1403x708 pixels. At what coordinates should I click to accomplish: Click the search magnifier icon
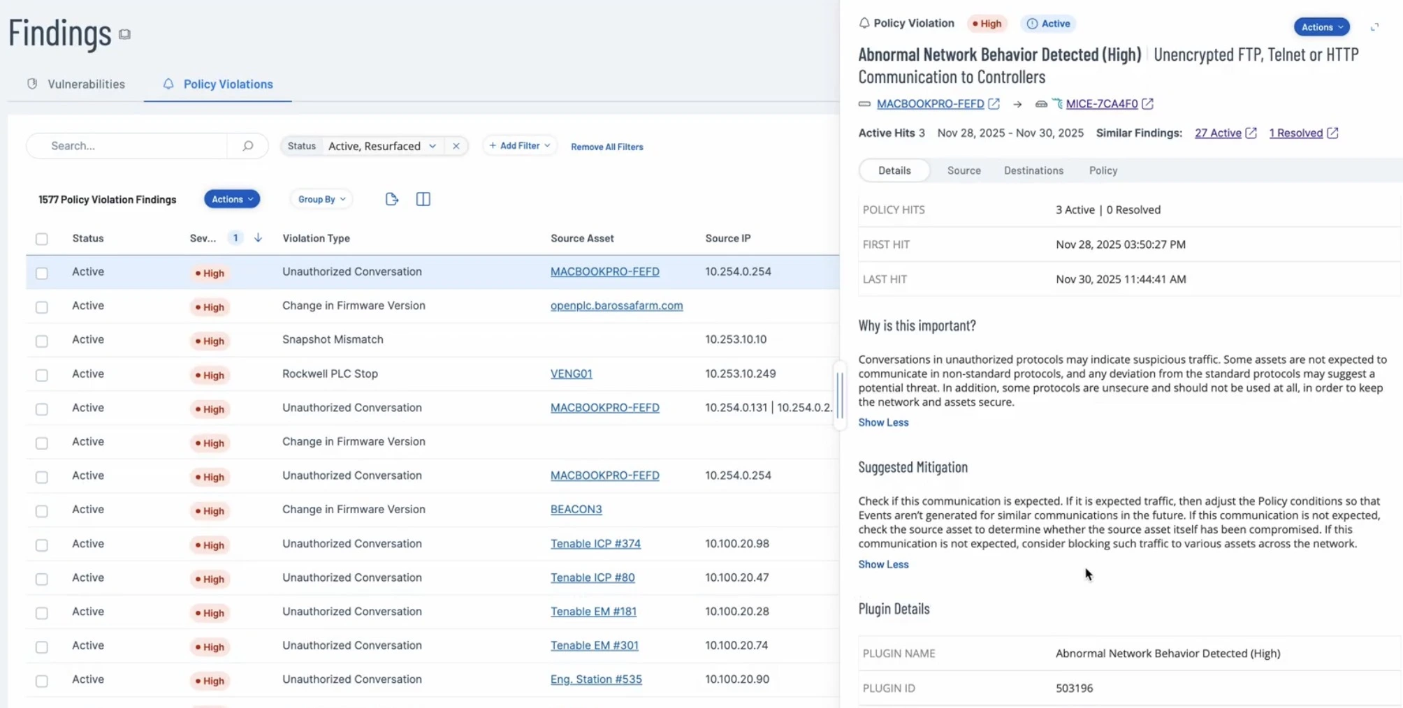click(x=247, y=146)
